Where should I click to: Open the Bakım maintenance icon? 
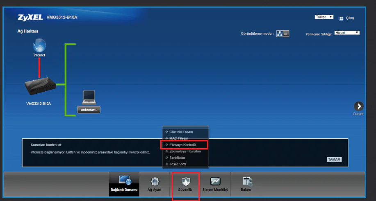[x=247, y=182]
